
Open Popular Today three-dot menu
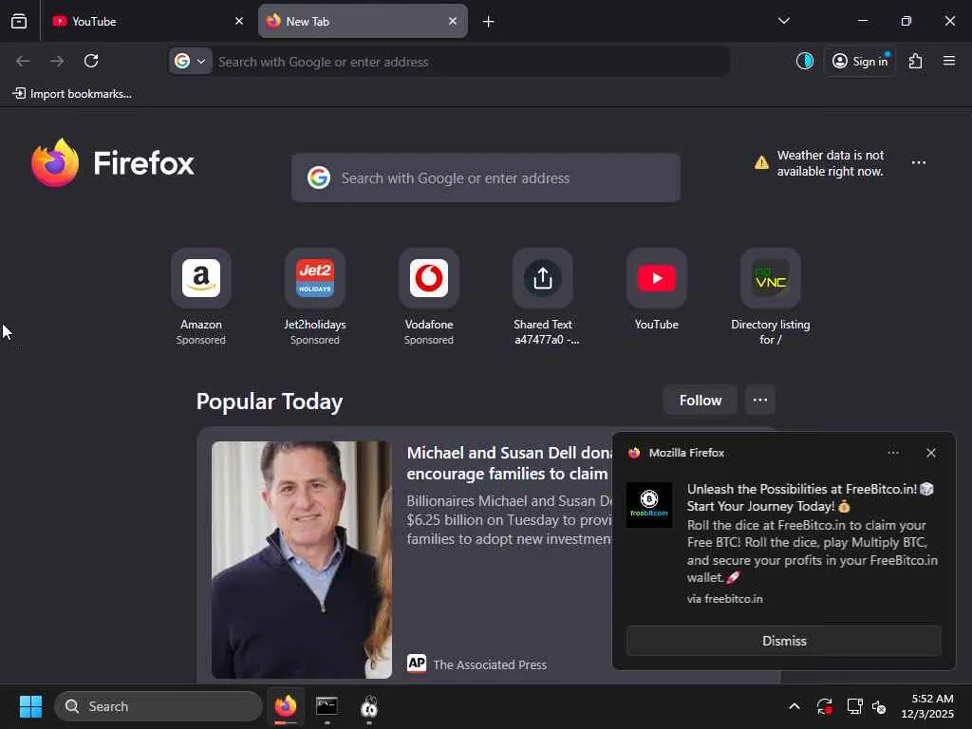coord(760,401)
